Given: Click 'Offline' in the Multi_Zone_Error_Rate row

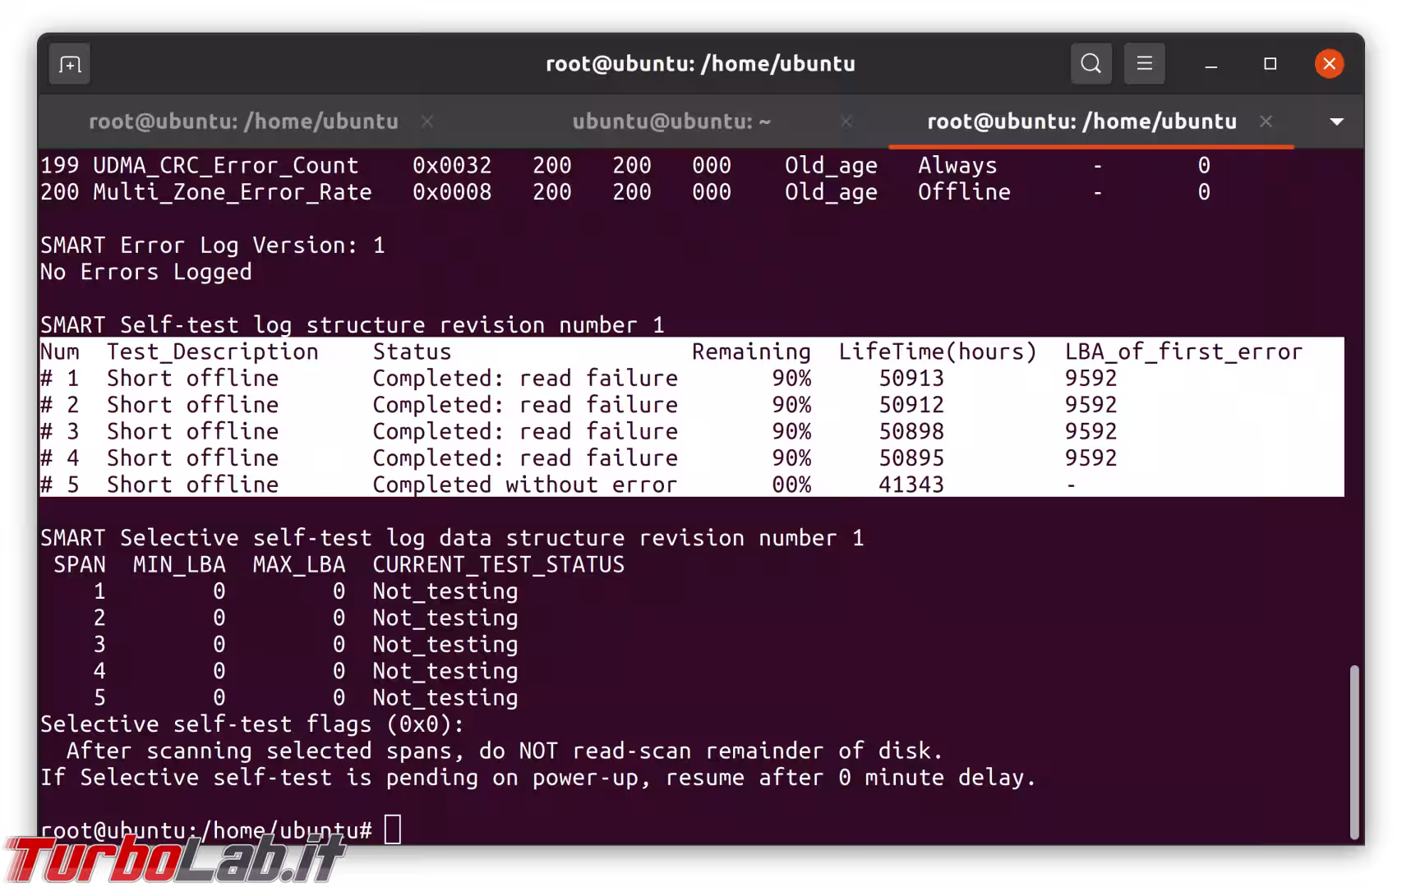Looking at the screenshot, I should 964,192.
